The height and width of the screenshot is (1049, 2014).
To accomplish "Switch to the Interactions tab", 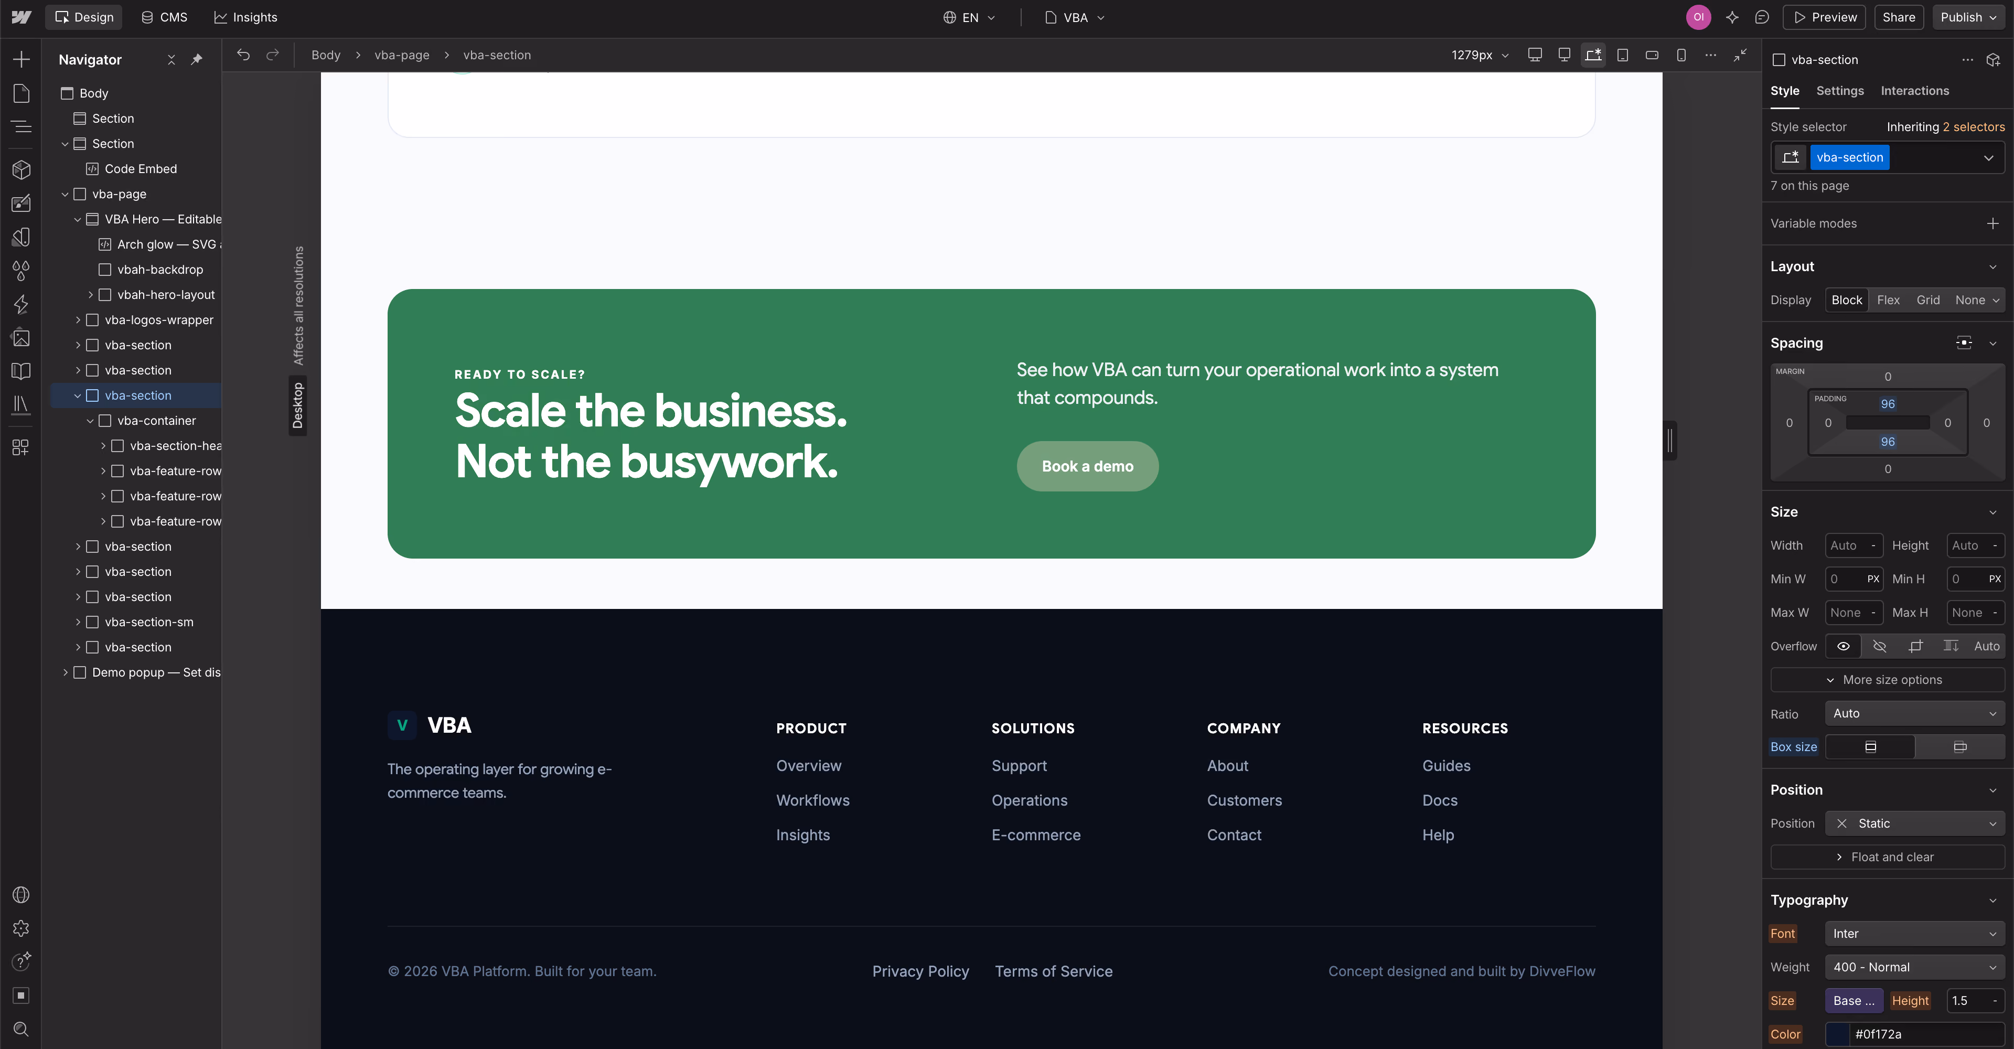I will (x=1915, y=91).
